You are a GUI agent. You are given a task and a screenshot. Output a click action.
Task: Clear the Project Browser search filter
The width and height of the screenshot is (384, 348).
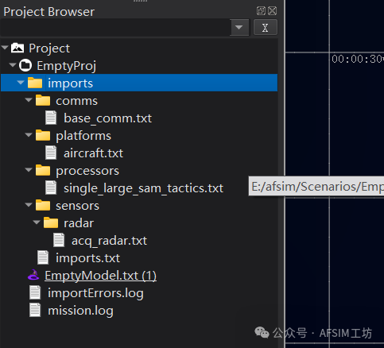(x=266, y=27)
